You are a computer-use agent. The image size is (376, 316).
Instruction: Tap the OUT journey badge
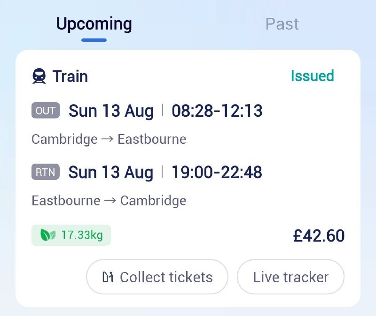click(x=46, y=111)
